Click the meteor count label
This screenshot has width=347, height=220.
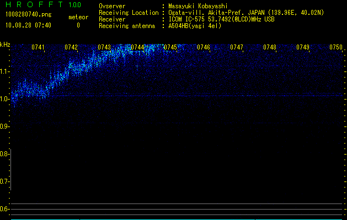[78, 17]
